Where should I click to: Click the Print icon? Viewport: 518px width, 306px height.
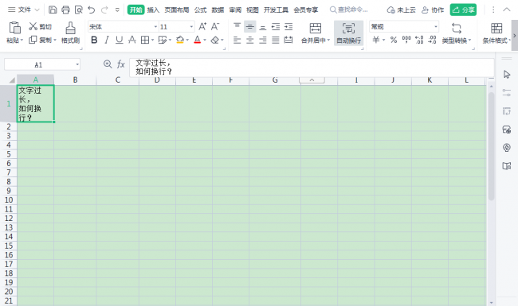[x=65, y=10]
